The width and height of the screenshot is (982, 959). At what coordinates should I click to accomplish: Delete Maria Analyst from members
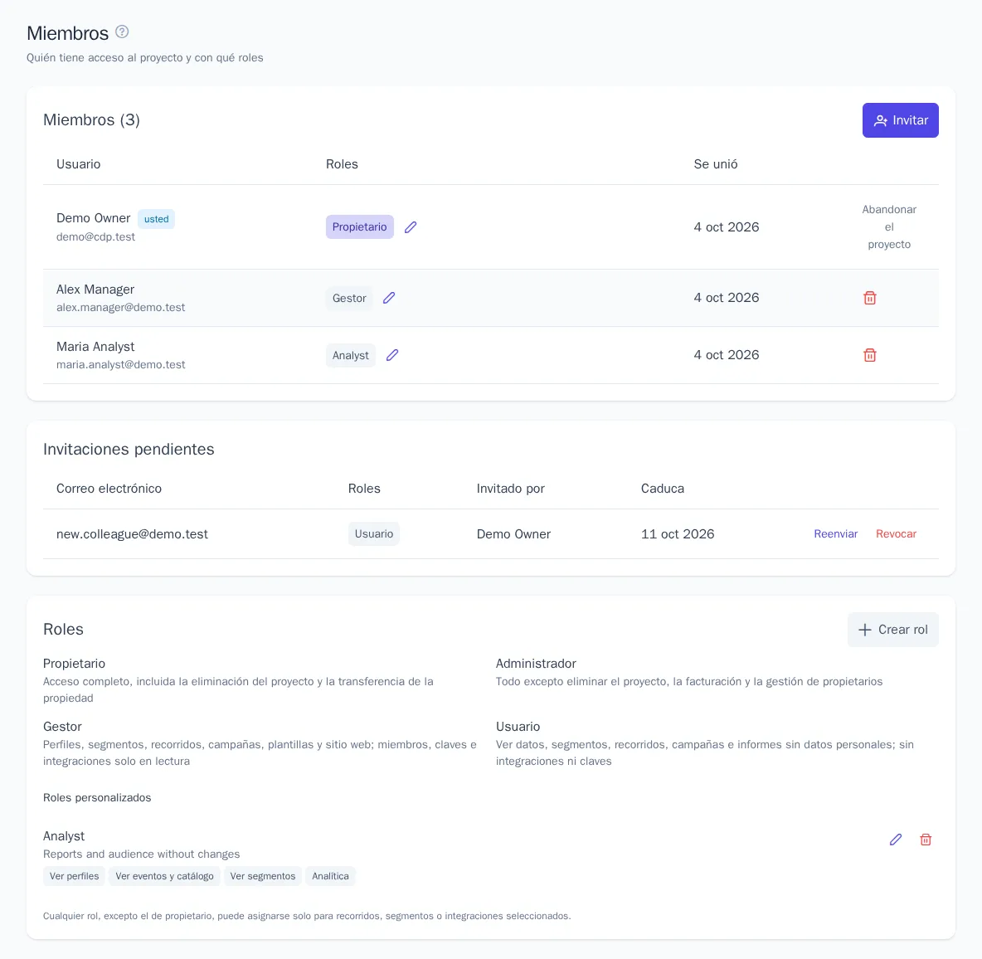(x=870, y=355)
